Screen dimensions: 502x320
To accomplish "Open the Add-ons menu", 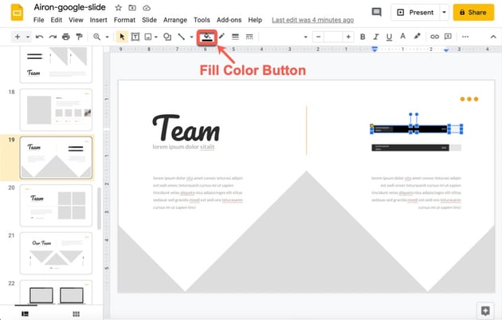I will [229, 19].
